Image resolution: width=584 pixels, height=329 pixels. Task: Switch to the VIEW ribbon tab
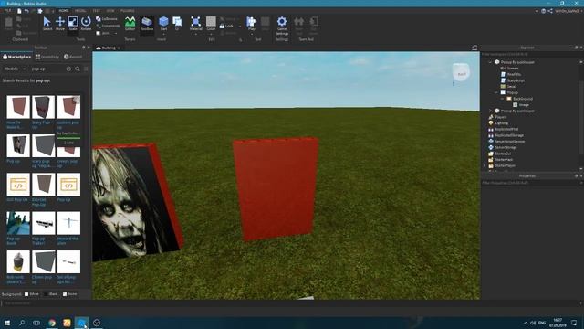point(110,11)
